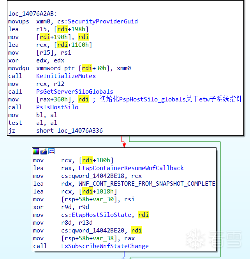Click the group nodes icon in node header
The height and width of the screenshot is (259, 250).
tap(51, 151)
